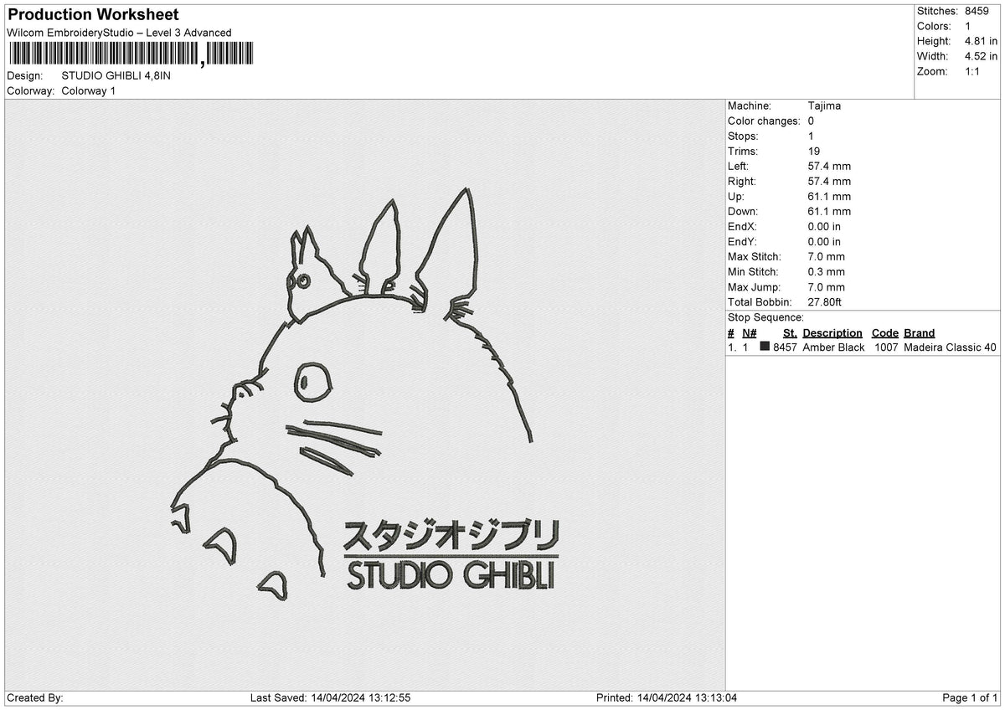Click the 'Printed: 14/04/2024 13:13:04' footer entry
Image resolution: width=1005 pixels, height=710 pixels.
pyautogui.click(x=667, y=697)
